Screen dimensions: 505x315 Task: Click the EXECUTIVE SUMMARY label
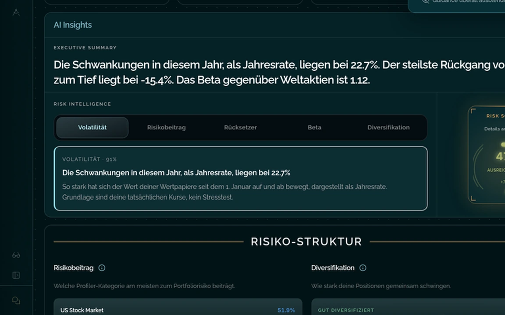click(x=85, y=48)
